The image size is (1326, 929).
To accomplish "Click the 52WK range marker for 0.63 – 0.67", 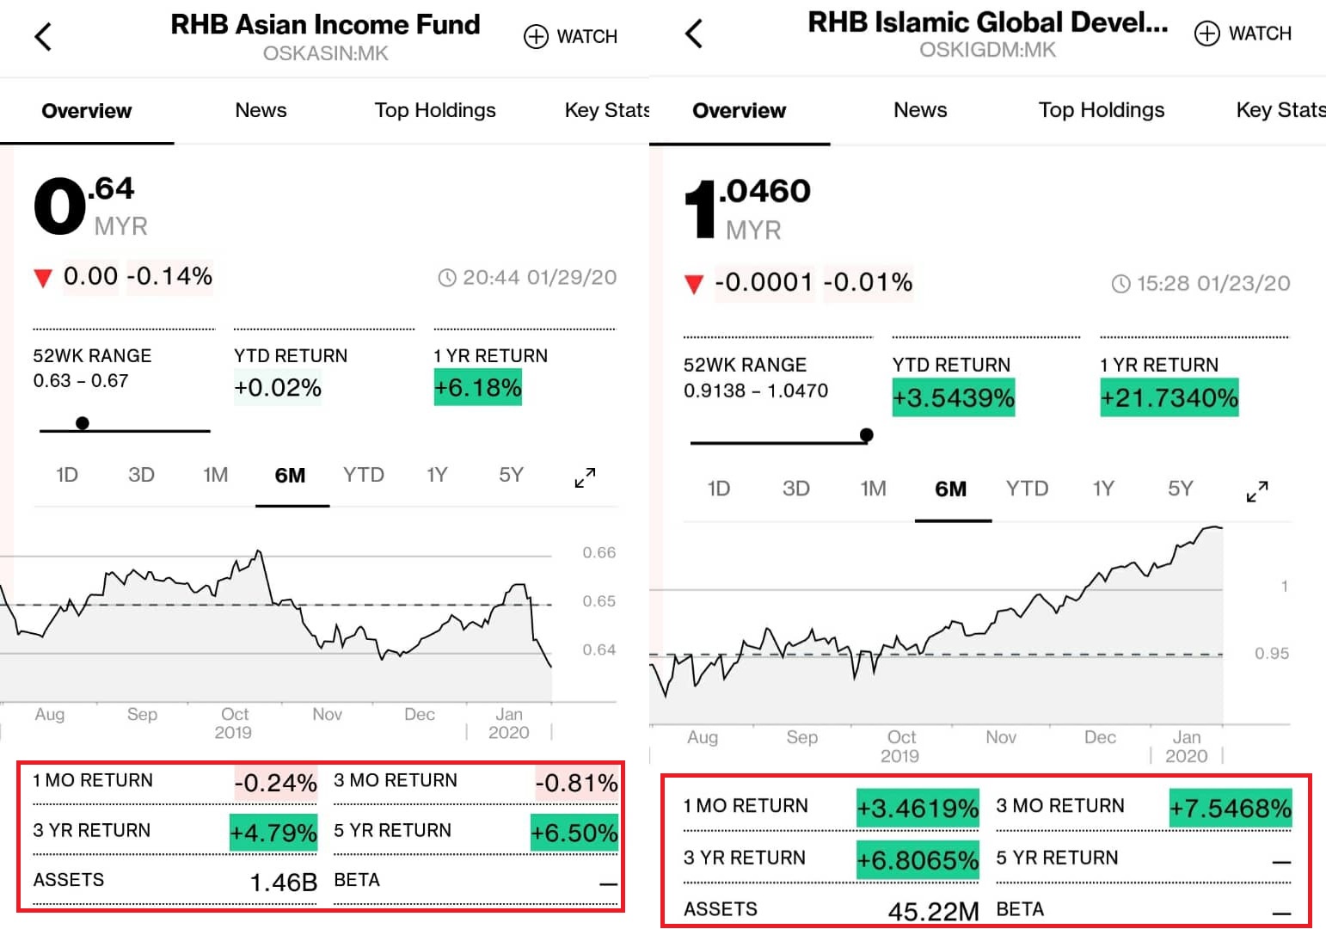I will point(83,423).
